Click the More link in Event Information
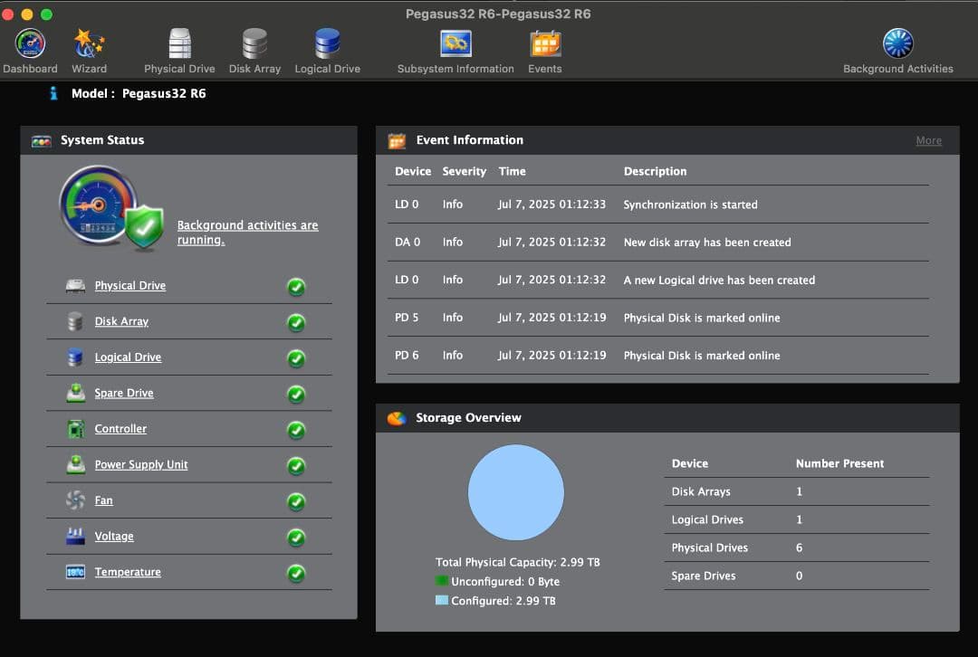The height and width of the screenshot is (657, 978). [928, 140]
